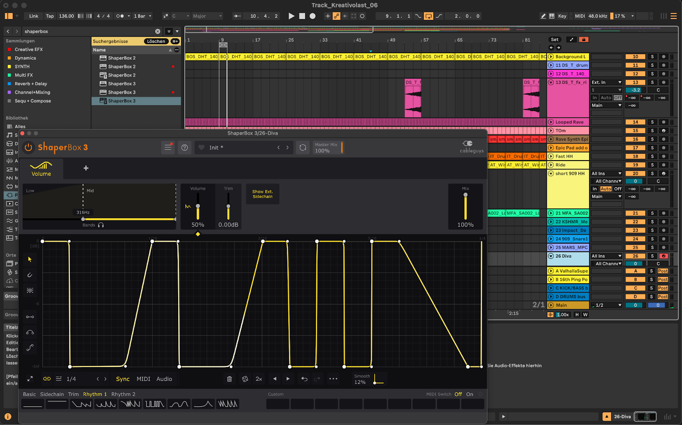Viewport: 682px width, 425px height.
Task: Randomize the wave with the dice icon
Action: (245, 379)
